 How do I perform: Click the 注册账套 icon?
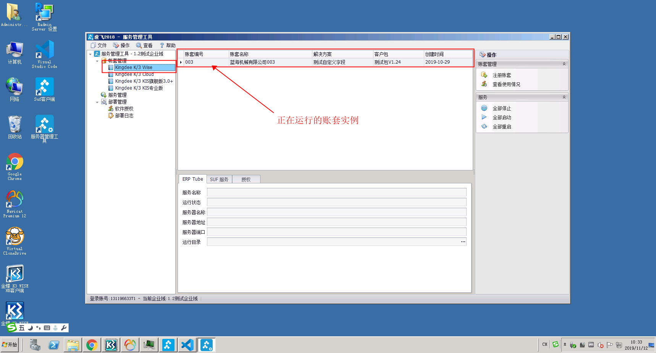point(484,75)
